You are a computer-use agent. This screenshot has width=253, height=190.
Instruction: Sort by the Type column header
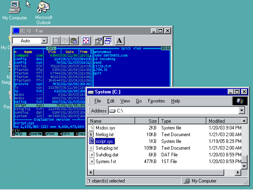point(183,121)
